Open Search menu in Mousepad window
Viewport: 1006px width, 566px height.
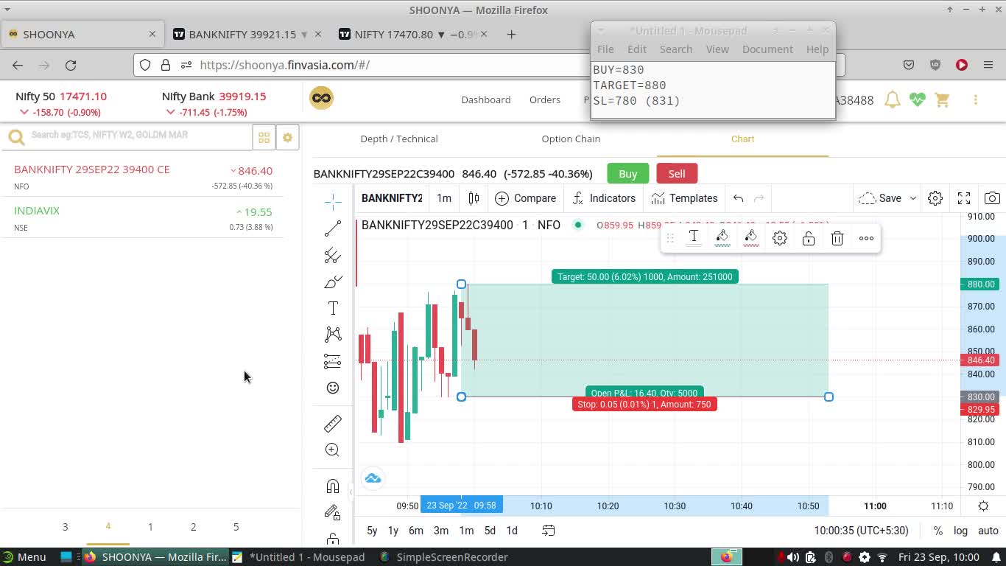click(x=676, y=49)
